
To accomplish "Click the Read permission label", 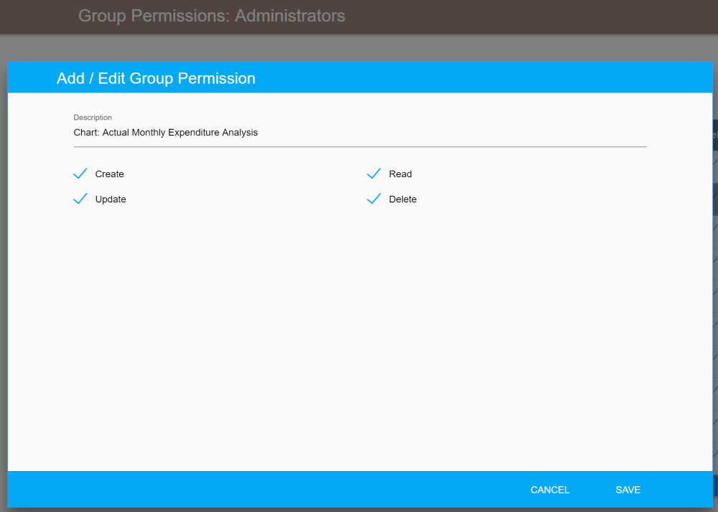I will coord(400,174).
